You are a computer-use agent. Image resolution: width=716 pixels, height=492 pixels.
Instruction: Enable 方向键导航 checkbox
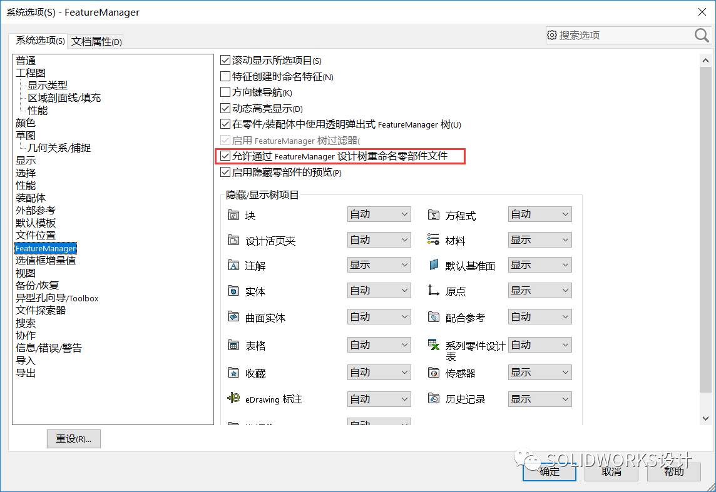[225, 92]
